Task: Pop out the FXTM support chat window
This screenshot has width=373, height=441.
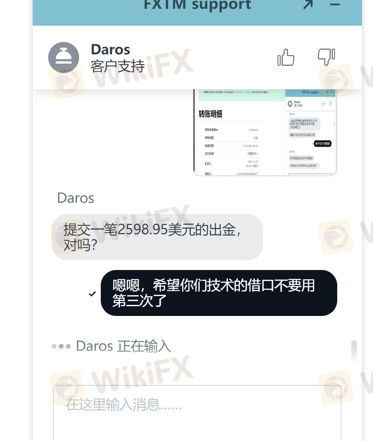Action: (x=308, y=4)
